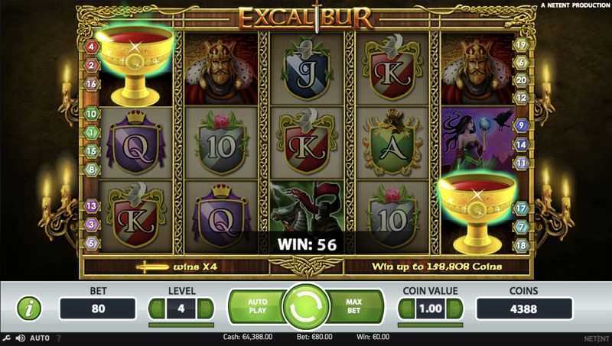
Task: Click the help question mark icon
Action: pyautogui.click(x=59, y=338)
